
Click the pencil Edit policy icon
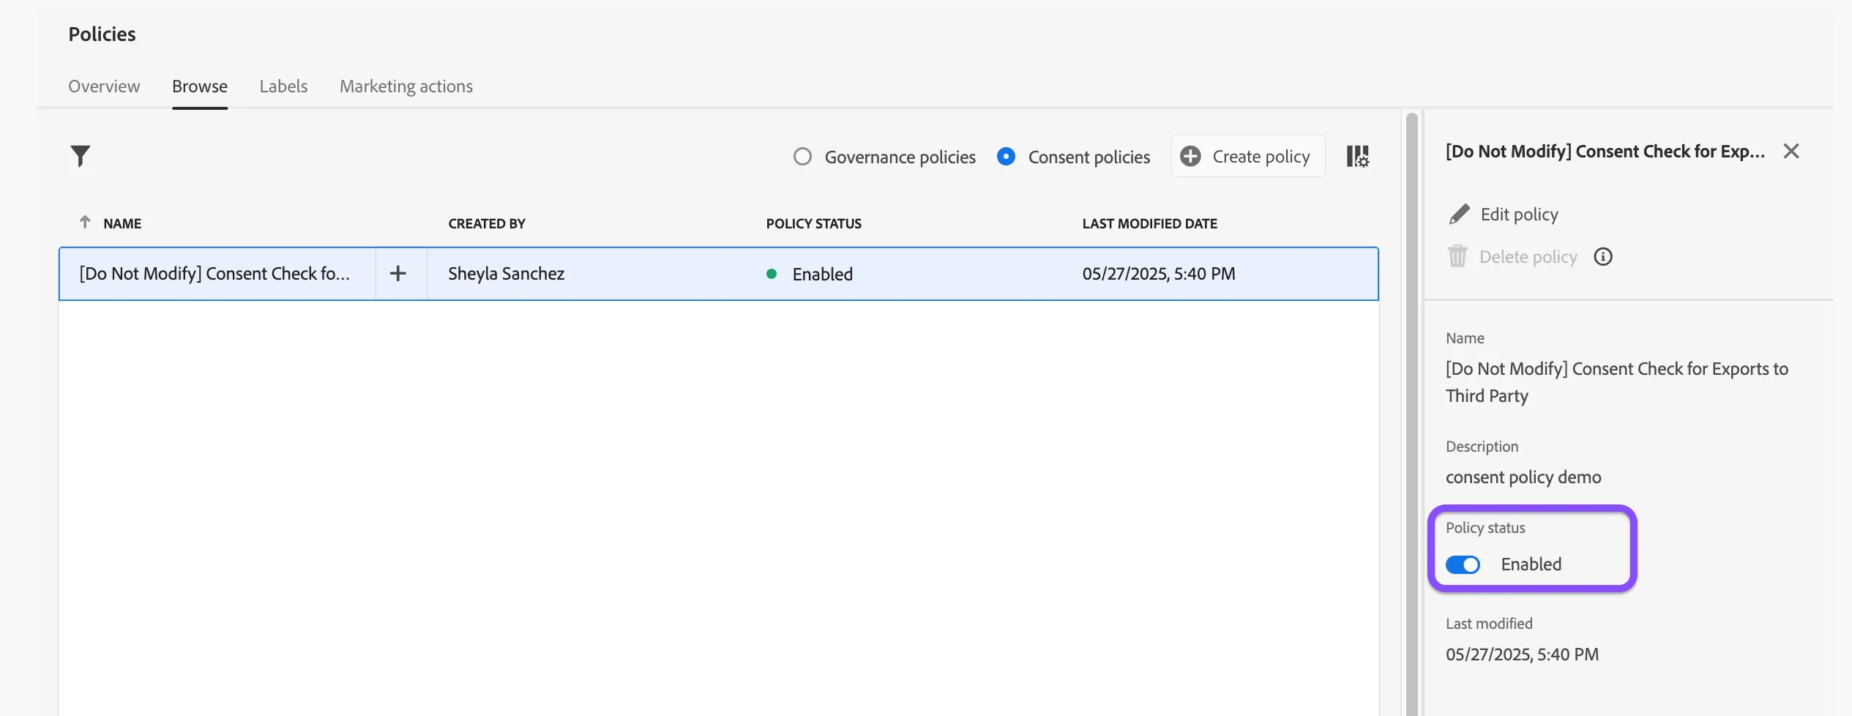[1459, 215]
